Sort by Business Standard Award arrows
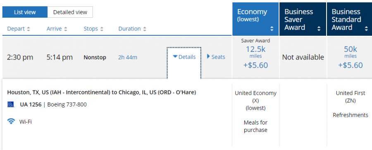The width and height of the screenshot is (372, 150). 366,29
